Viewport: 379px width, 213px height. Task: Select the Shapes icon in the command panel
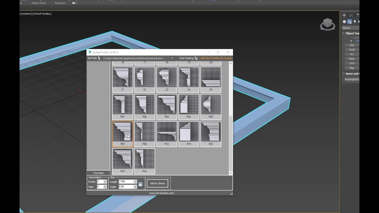(x=350, y=22)
